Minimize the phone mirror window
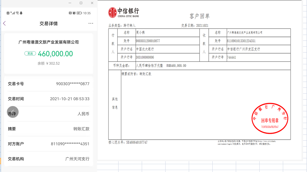 [70, 3]
